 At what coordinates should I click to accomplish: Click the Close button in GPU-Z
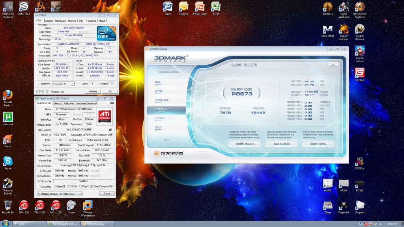[x=107, y=194]
